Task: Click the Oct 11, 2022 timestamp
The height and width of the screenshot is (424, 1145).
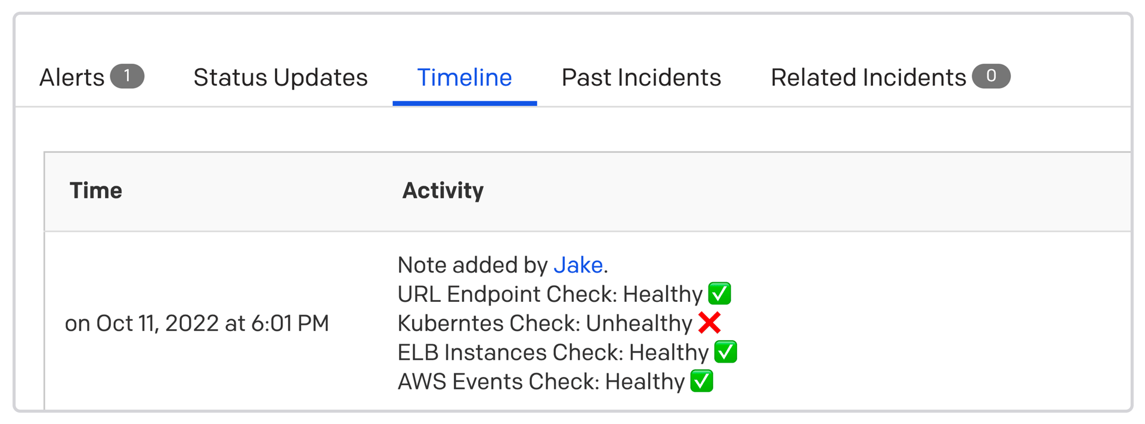Action: [x=197, y=323]
